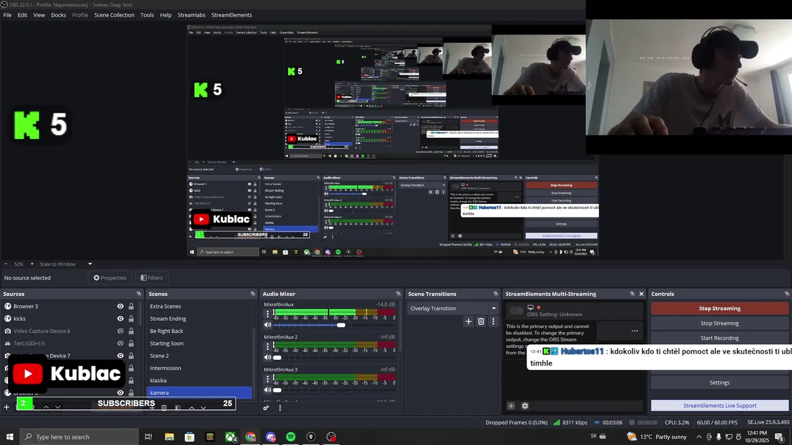Open Mikrofón/Aux 2 options menu
Viewport: 792px width, 445px height.
[267, 346]
